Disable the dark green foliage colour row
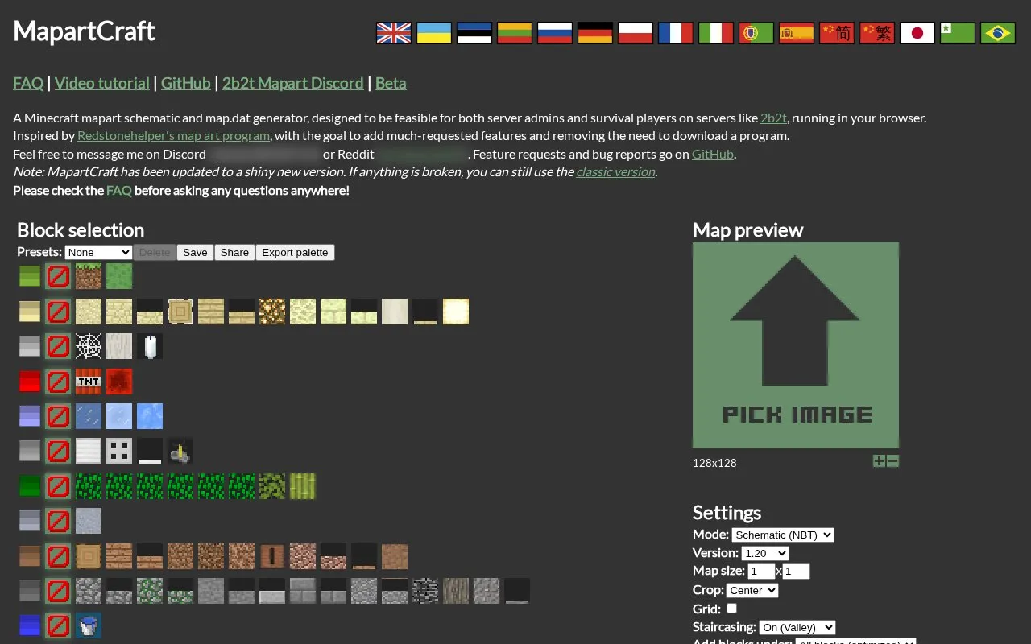1031x644 pixels. (58, 486)
